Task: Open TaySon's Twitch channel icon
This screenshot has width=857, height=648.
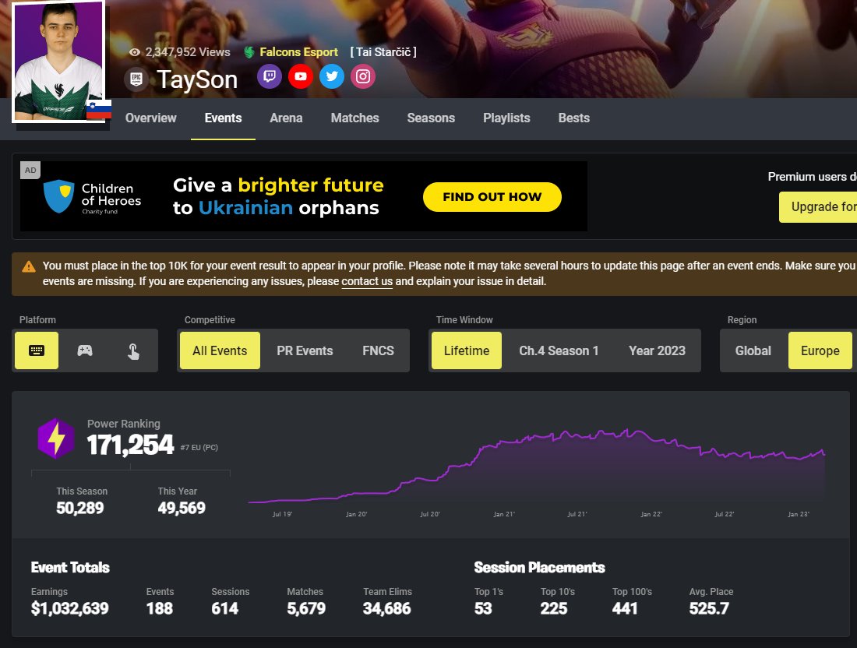Action: click(270, 76)
